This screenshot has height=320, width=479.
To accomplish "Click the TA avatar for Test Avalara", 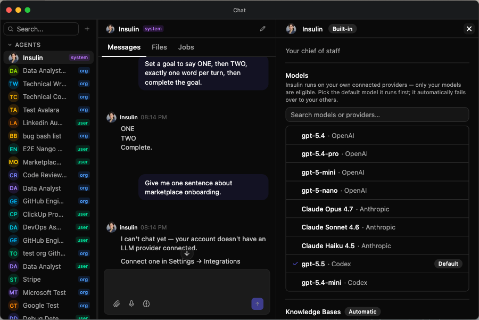I will pos(13,110).
